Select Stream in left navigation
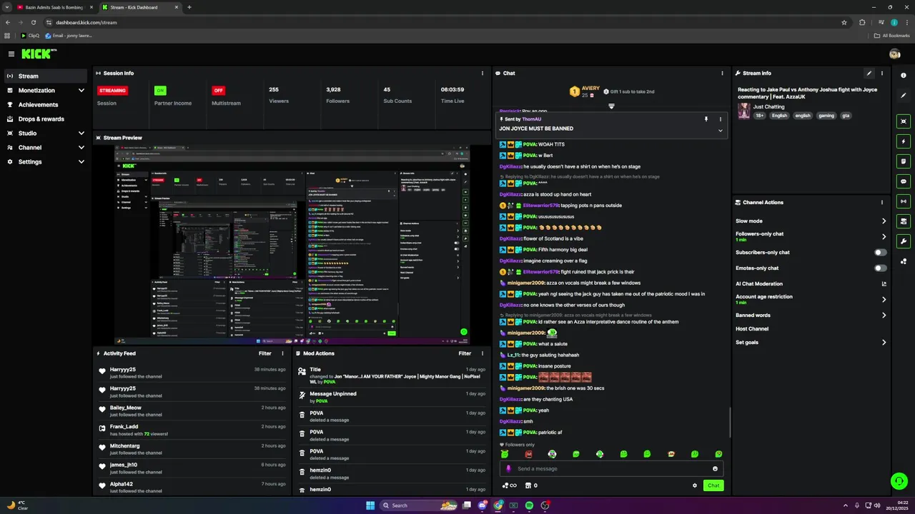Viewport: 915px width, 514px height. 46,76
